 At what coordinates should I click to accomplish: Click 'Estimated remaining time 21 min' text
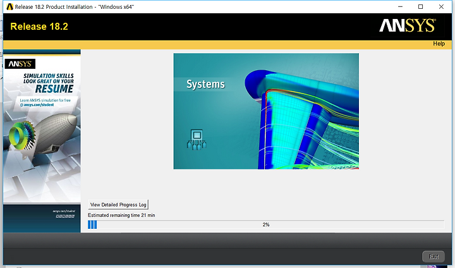point(121,215)
